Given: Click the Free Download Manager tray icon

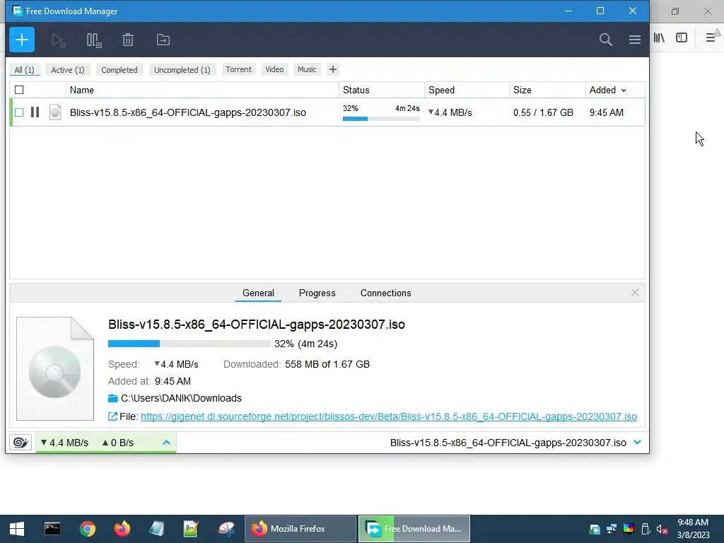Looking at the screenshot, I should 595,529.
